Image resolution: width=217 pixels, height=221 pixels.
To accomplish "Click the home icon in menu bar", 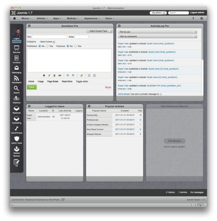I will coord(15,18).
